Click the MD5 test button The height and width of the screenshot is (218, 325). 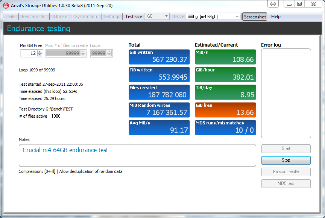coord(286,183)
